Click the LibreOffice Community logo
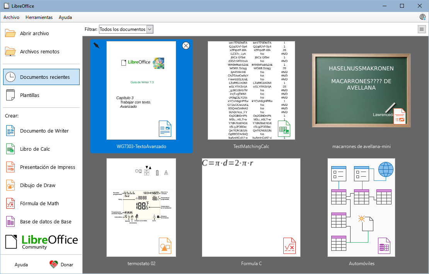 (42, 242)
